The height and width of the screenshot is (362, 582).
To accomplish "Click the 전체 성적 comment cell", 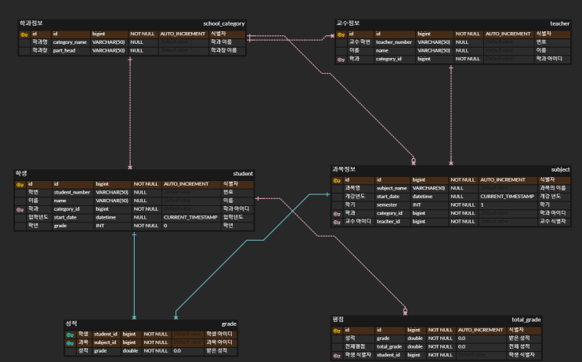I will (523, 347).
